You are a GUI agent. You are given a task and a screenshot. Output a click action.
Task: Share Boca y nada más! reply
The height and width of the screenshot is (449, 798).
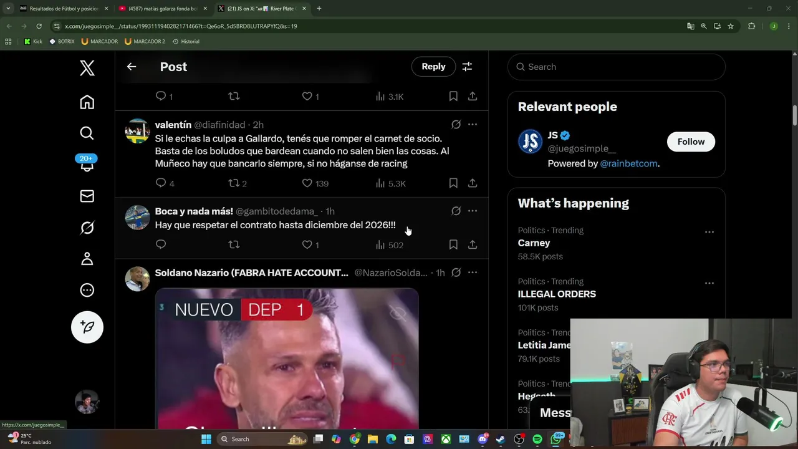point(473,245)
